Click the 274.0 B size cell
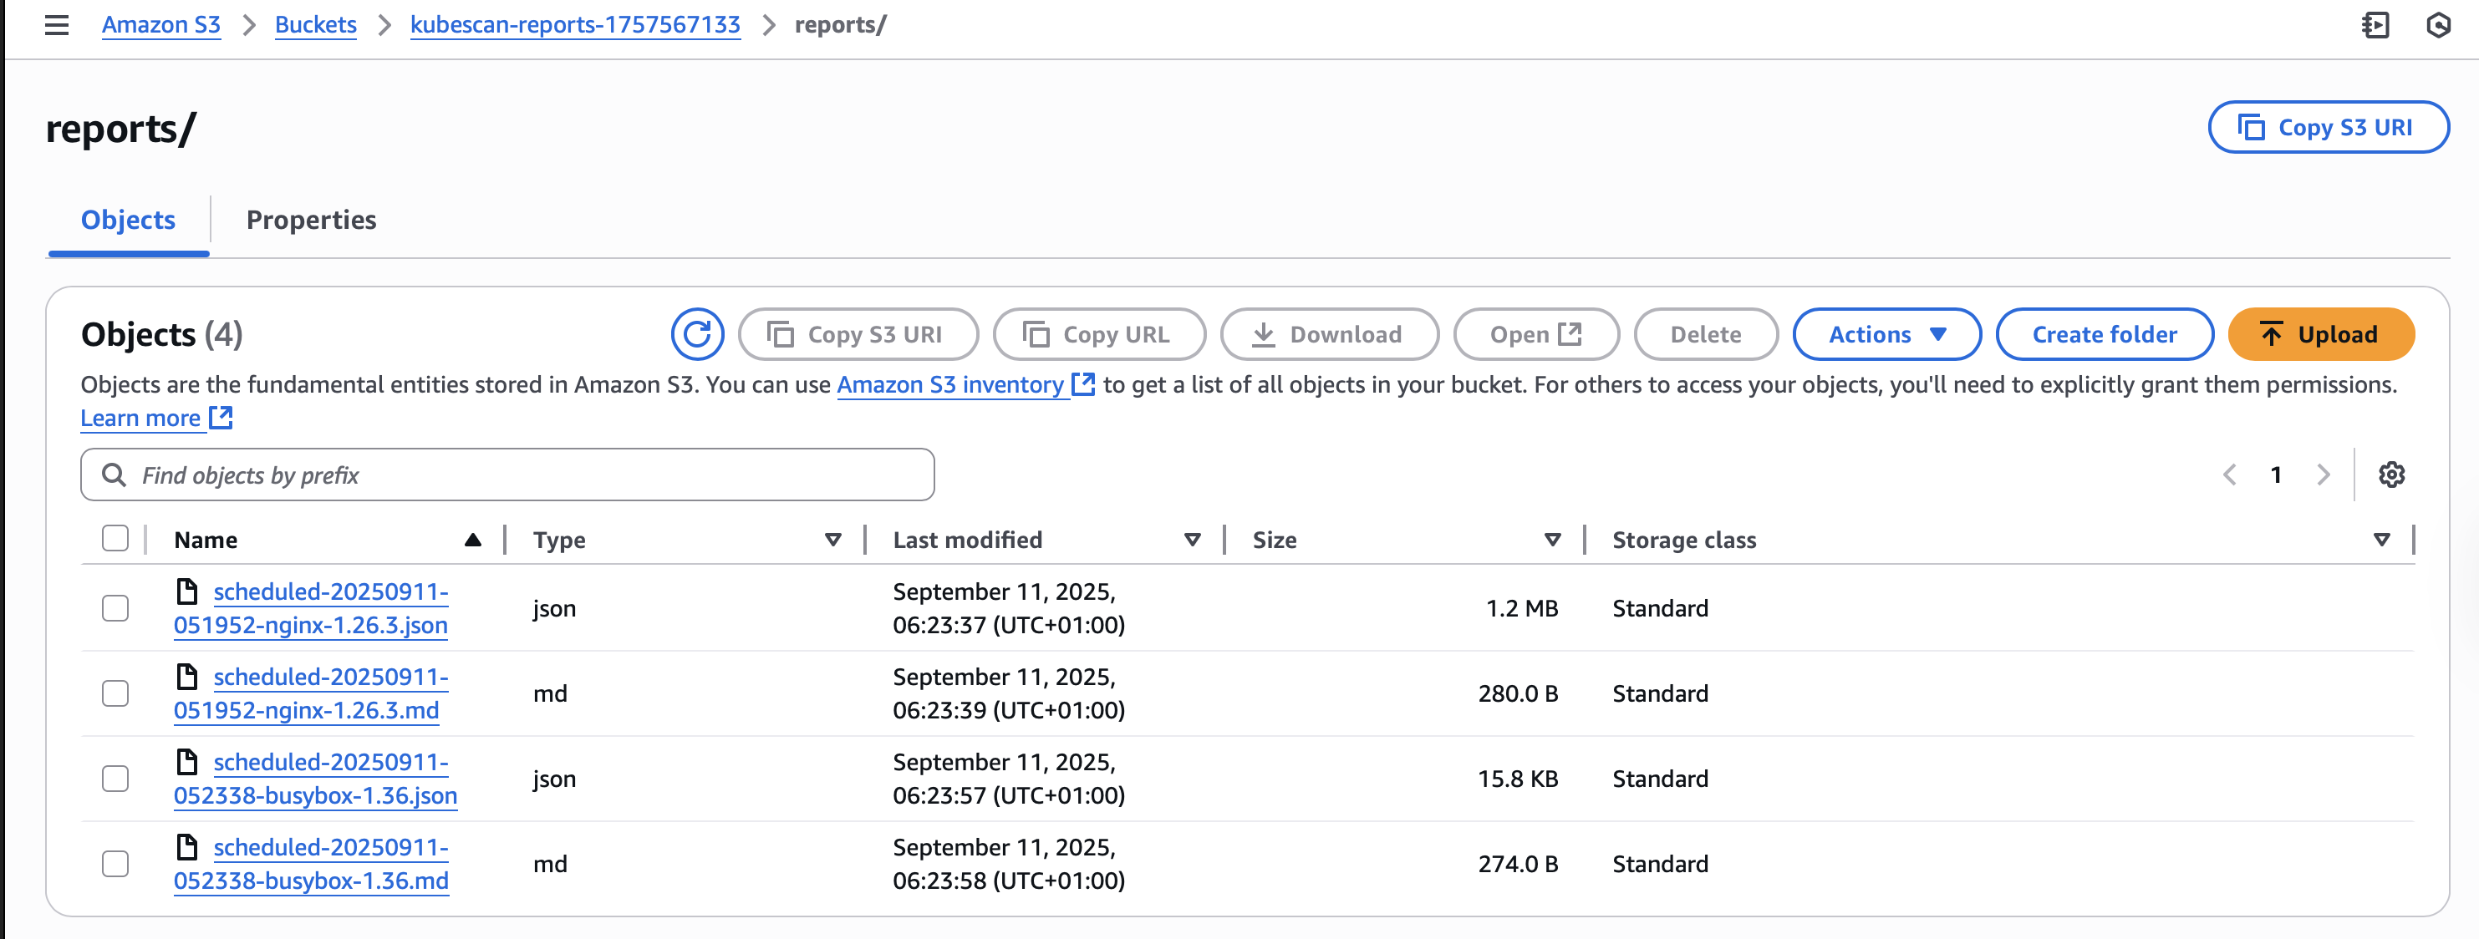The image size is (2479, 939). tap(1518, 863)
